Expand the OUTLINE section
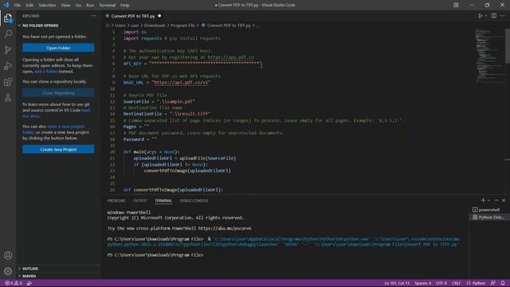Viewport: 510px width, 287px height. pos(58,269)
